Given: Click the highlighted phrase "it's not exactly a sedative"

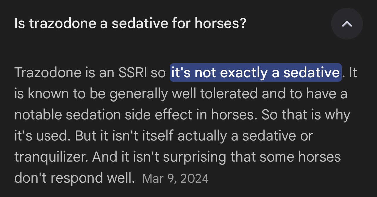Looking at the screenshot, I should pyautogui.click(x=255, y=73).
